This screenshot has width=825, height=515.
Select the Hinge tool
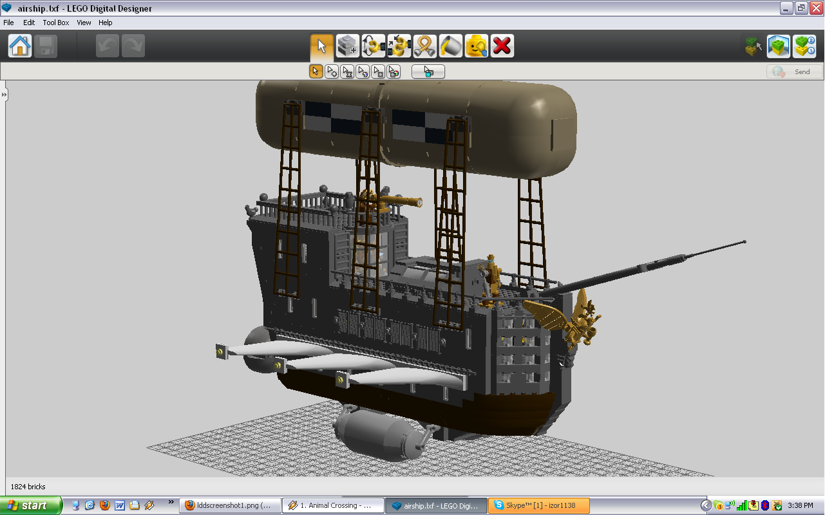tap(374, 46)
